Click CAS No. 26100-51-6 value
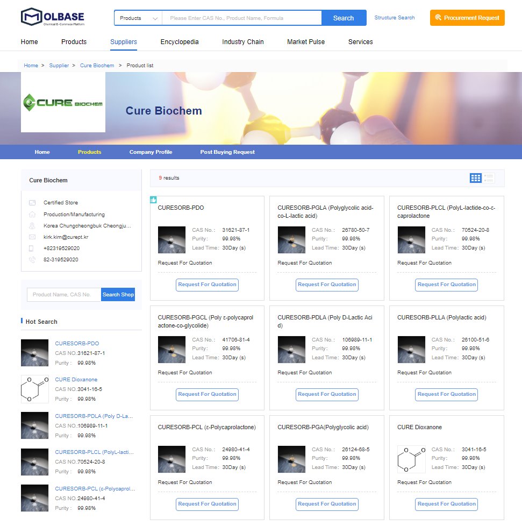Image resolution: width=522 pixels, height=526 pixels. click(x=475, y=340)
